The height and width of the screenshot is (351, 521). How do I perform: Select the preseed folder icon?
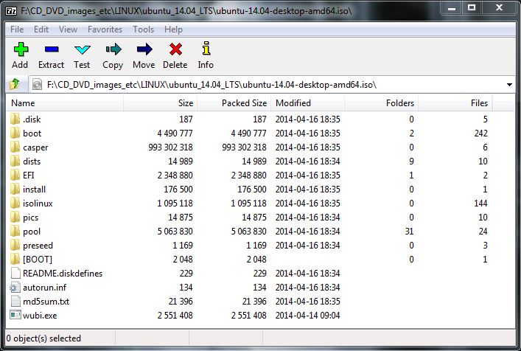[15, 245]
